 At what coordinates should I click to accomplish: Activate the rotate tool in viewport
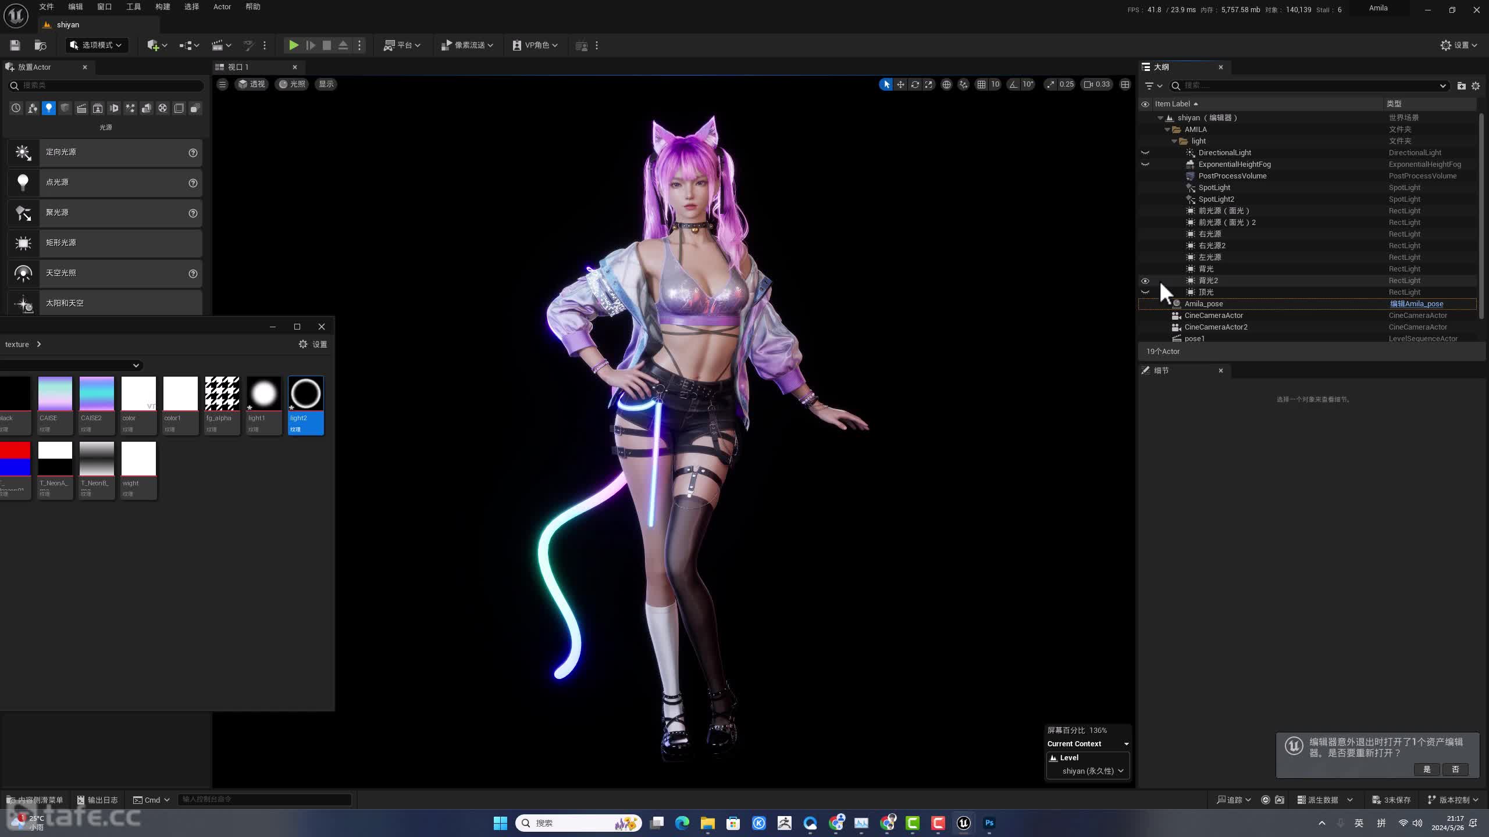click(915, 84)
